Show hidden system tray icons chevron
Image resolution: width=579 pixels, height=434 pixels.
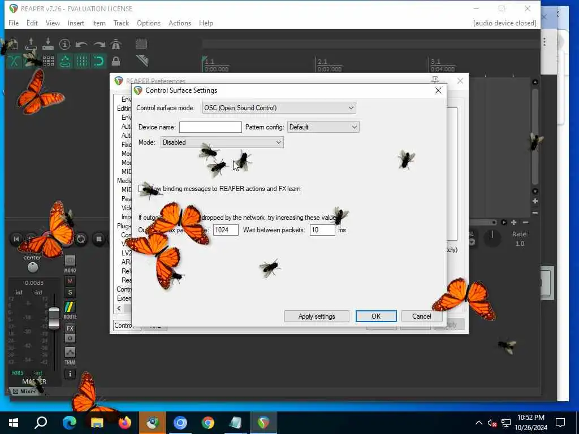point(478,423)
